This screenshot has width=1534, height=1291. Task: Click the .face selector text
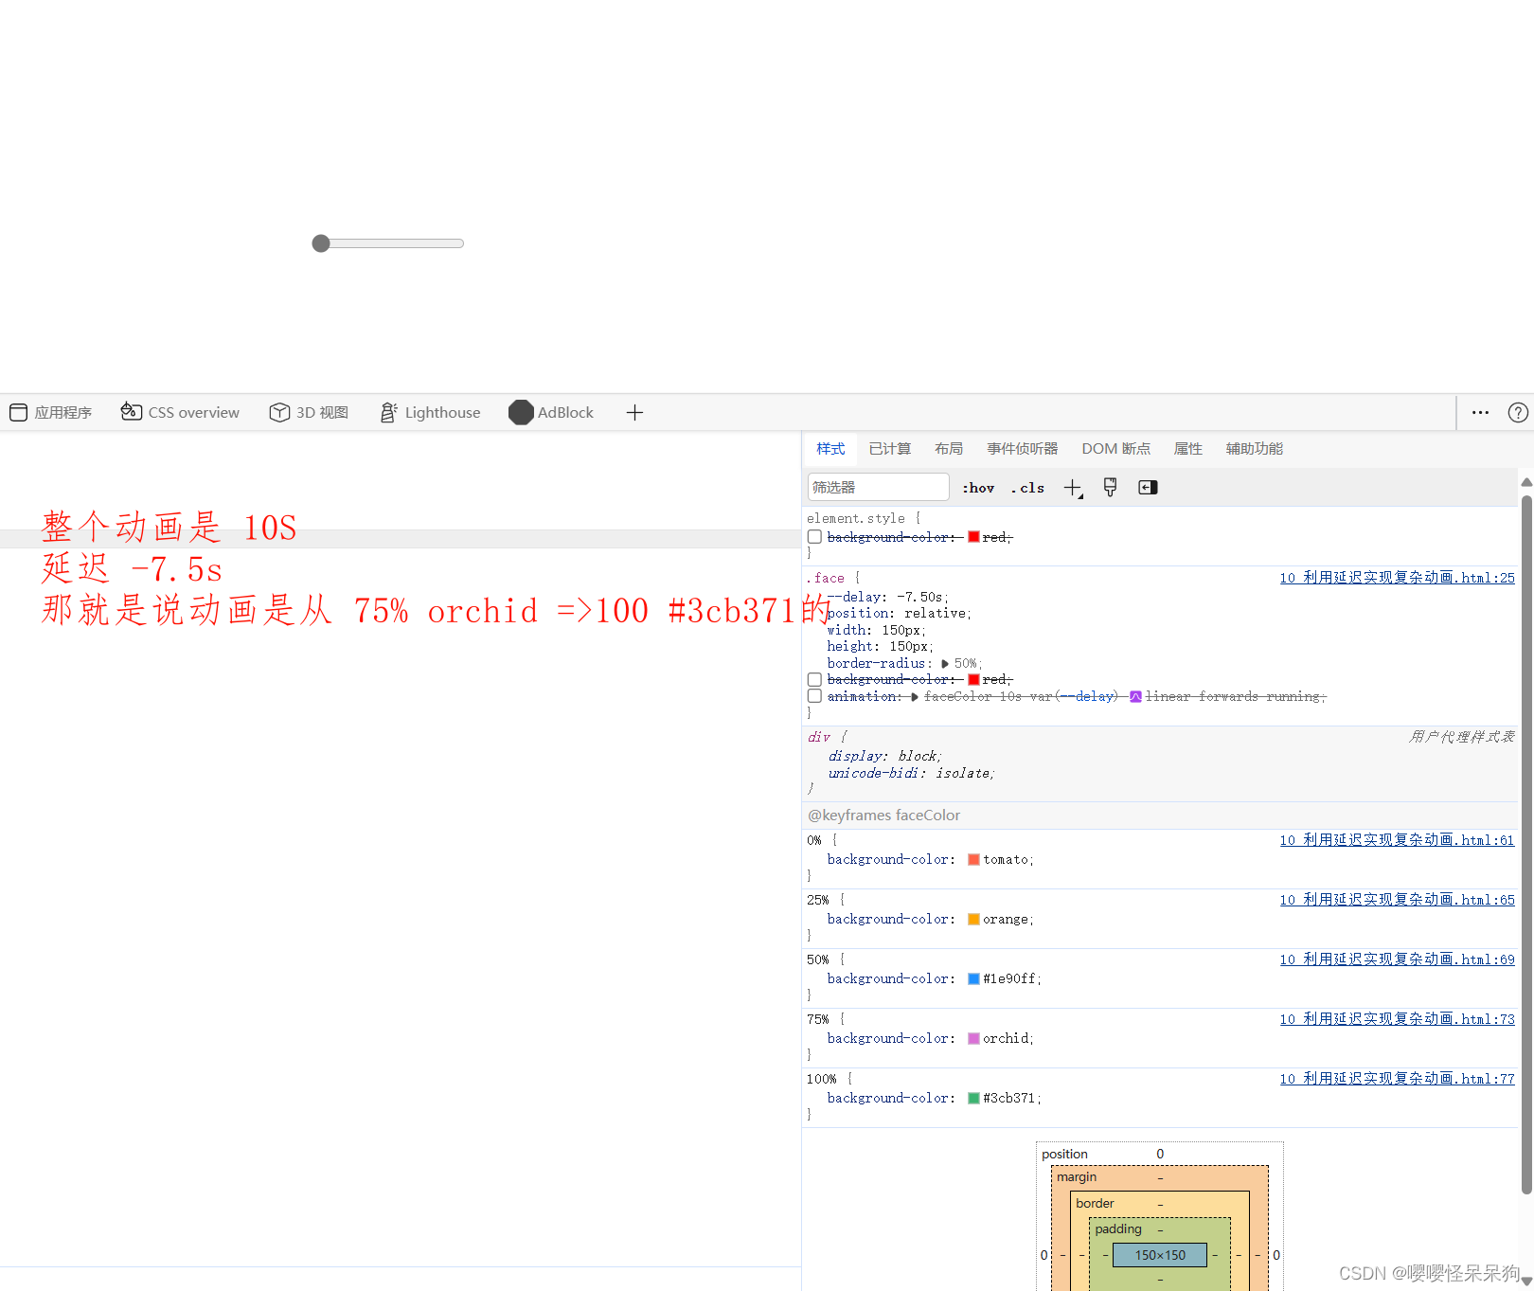coord(826,578)
